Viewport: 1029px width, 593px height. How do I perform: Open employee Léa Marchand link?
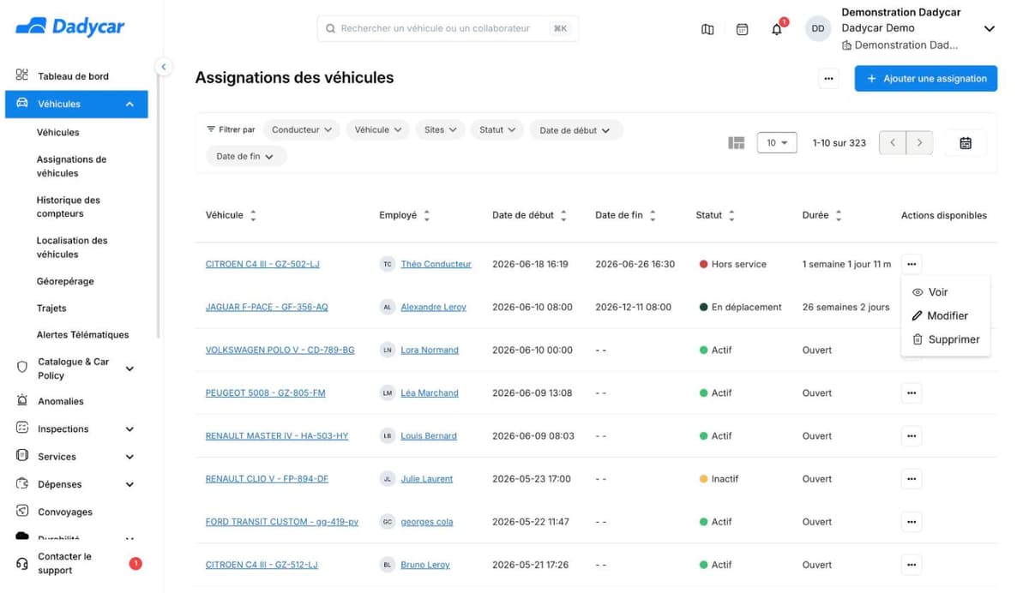430,392
